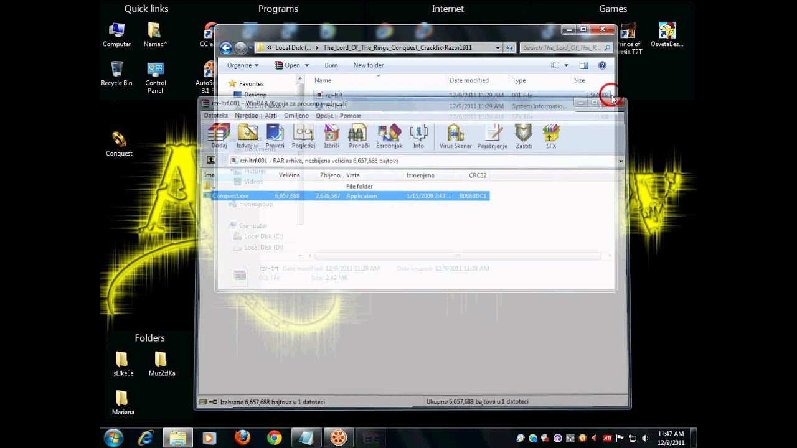Open the Conquest desktop shortcut
The width and height of the screenshot is (797, 448).
point(119,144)
